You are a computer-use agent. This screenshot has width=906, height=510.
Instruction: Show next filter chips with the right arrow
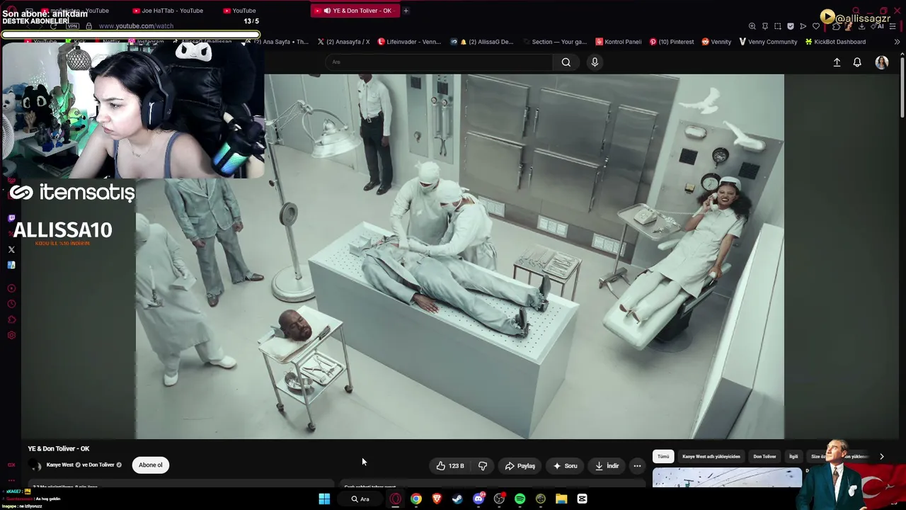coord(882,457)
